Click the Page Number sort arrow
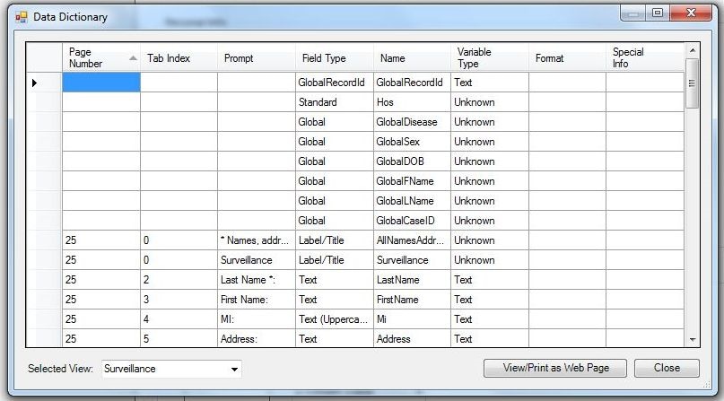This screenshot has width=724, height=401. 134,58
